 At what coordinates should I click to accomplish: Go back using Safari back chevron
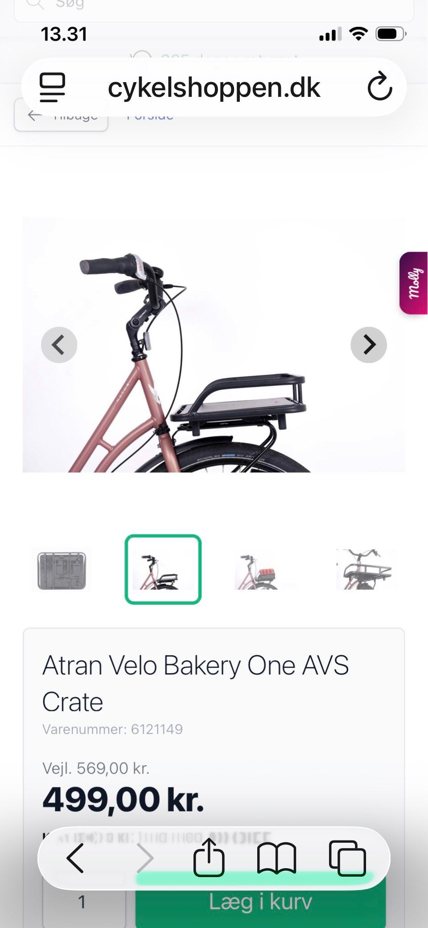(75, 858)
